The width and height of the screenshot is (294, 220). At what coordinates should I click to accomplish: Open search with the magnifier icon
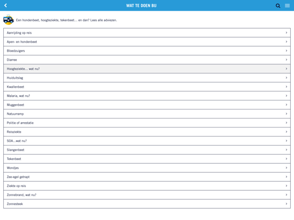(x=278, y=6)
